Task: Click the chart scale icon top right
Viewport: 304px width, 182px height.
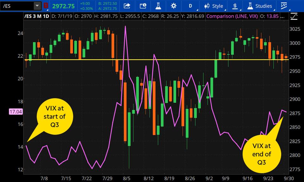Action: coord(294,15)
